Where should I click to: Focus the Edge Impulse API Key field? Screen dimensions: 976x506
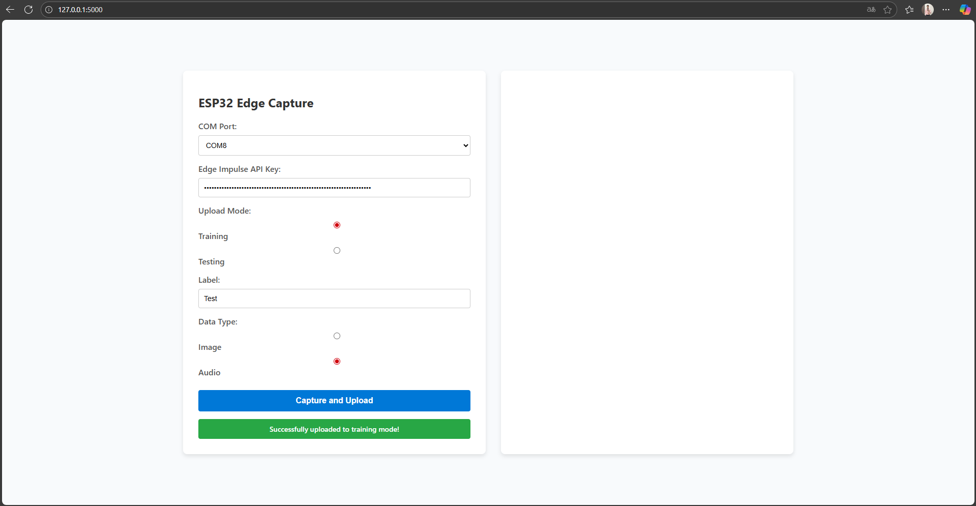click(334, 188)
